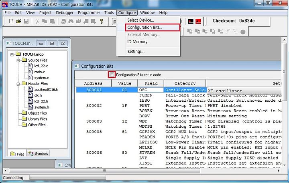
Task: Collapse the TOUCH.mcp project tree node
Action: click(x=12, y=54)
